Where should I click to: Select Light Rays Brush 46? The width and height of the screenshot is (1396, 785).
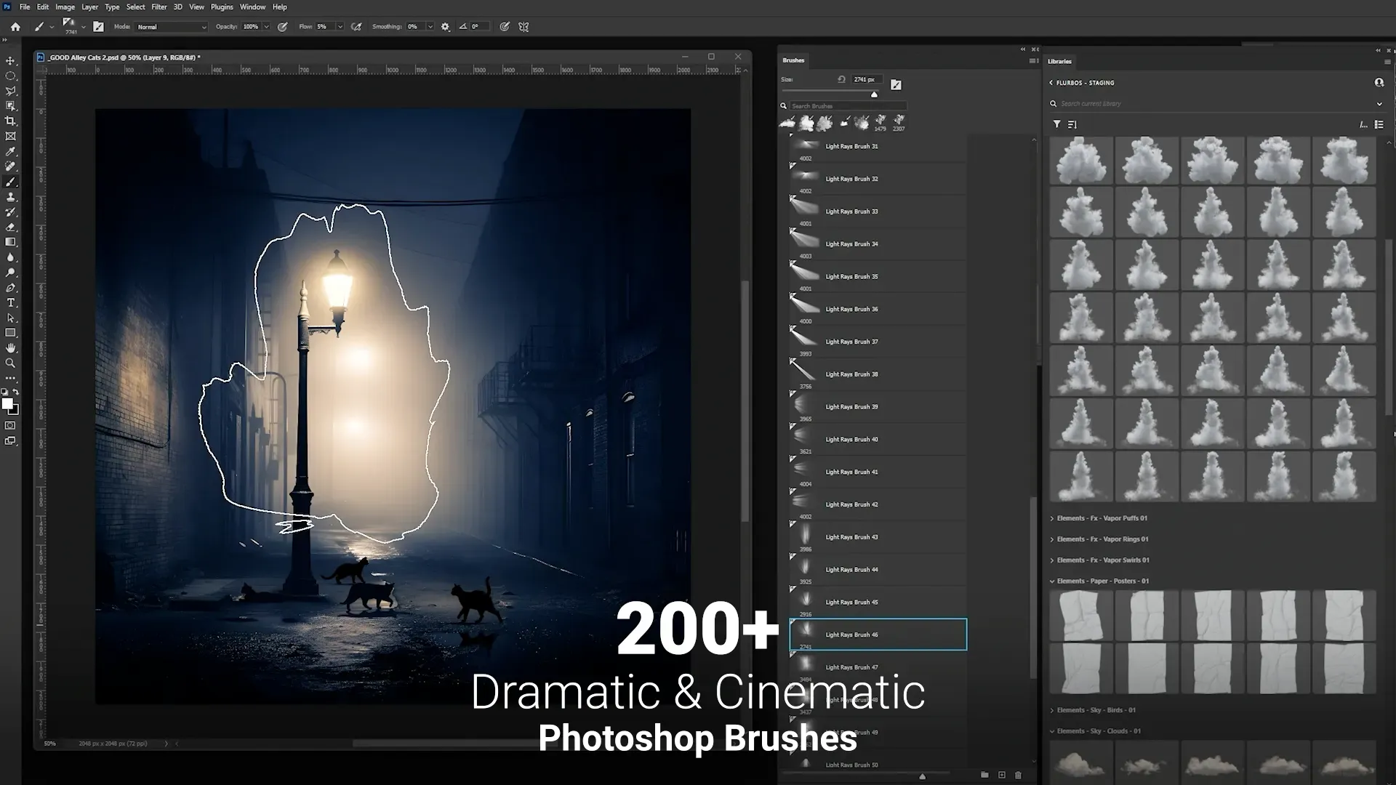click(x=878, y=635)
